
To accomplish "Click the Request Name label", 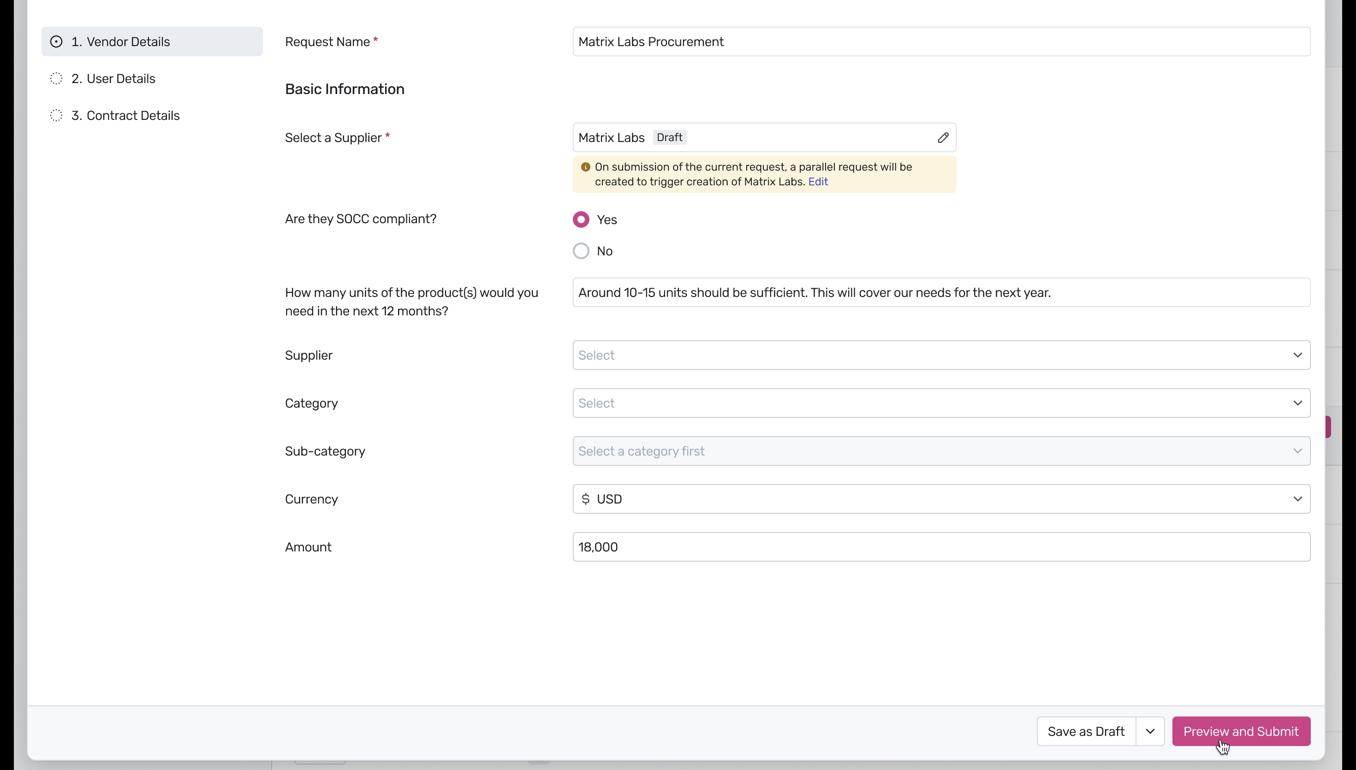I will tap(332, 42).
